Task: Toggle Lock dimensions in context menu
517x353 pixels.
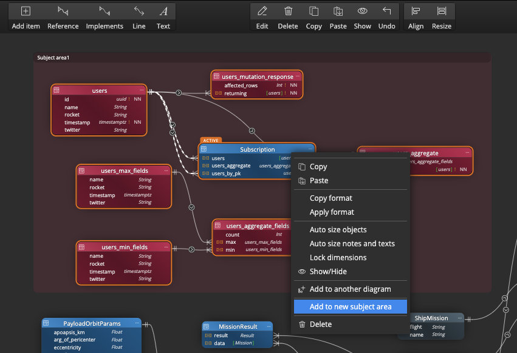Action: pos(338,258)
